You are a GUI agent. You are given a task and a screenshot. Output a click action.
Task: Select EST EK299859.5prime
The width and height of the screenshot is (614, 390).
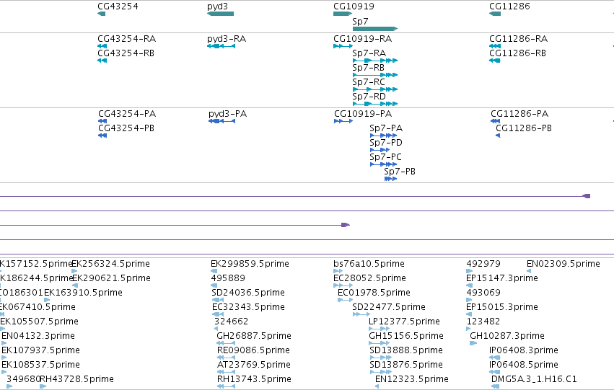click(x=250, y=264)
